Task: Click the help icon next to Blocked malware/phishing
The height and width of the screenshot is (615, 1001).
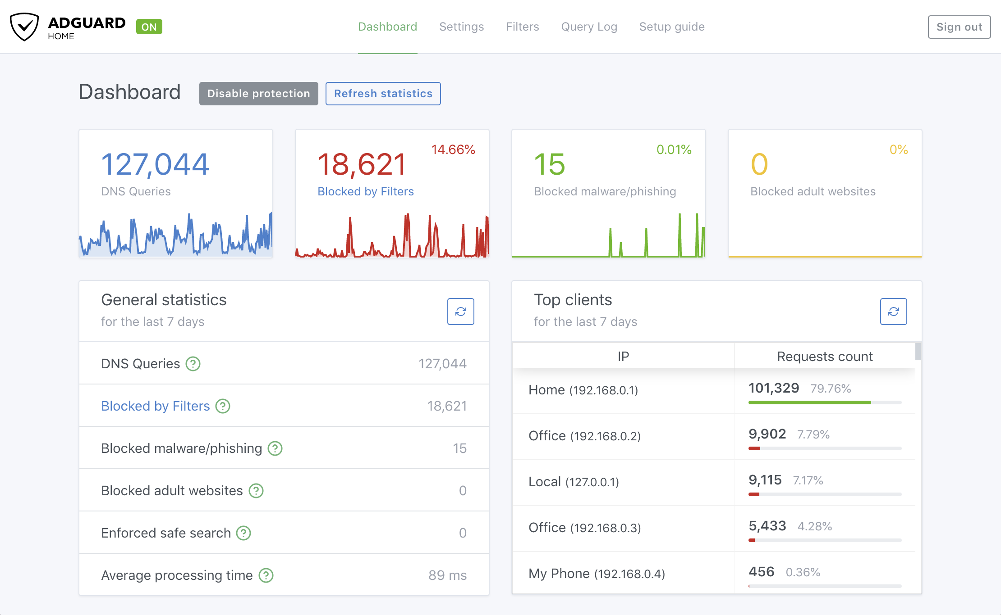Action: pyautogui.click(x=276, y=448)
